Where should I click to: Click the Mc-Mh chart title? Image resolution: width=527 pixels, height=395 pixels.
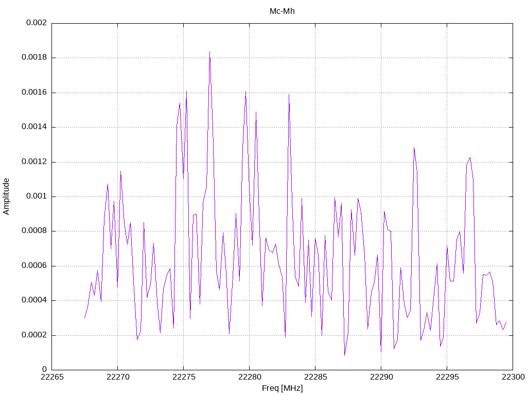[282, 11]
